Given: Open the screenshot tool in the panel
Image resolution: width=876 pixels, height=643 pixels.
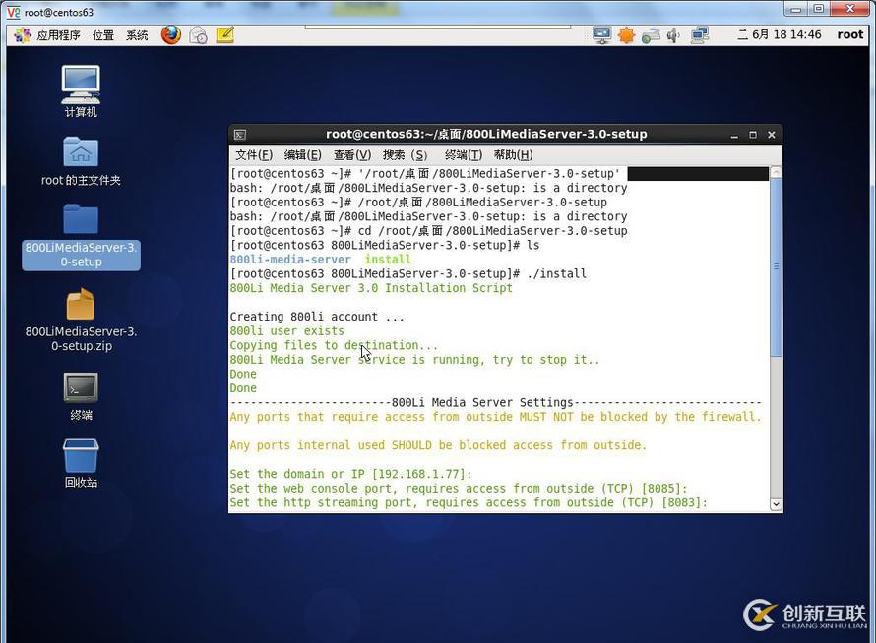Looking at the screenshot, I should point(198,34).
